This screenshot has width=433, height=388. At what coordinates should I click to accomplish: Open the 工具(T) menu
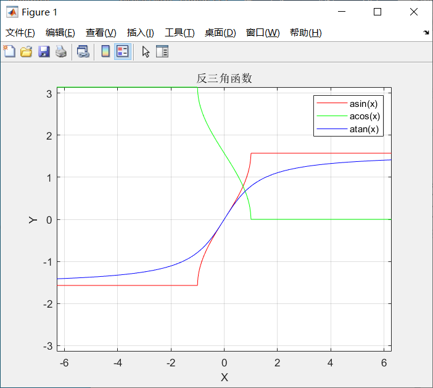point(179,33)
